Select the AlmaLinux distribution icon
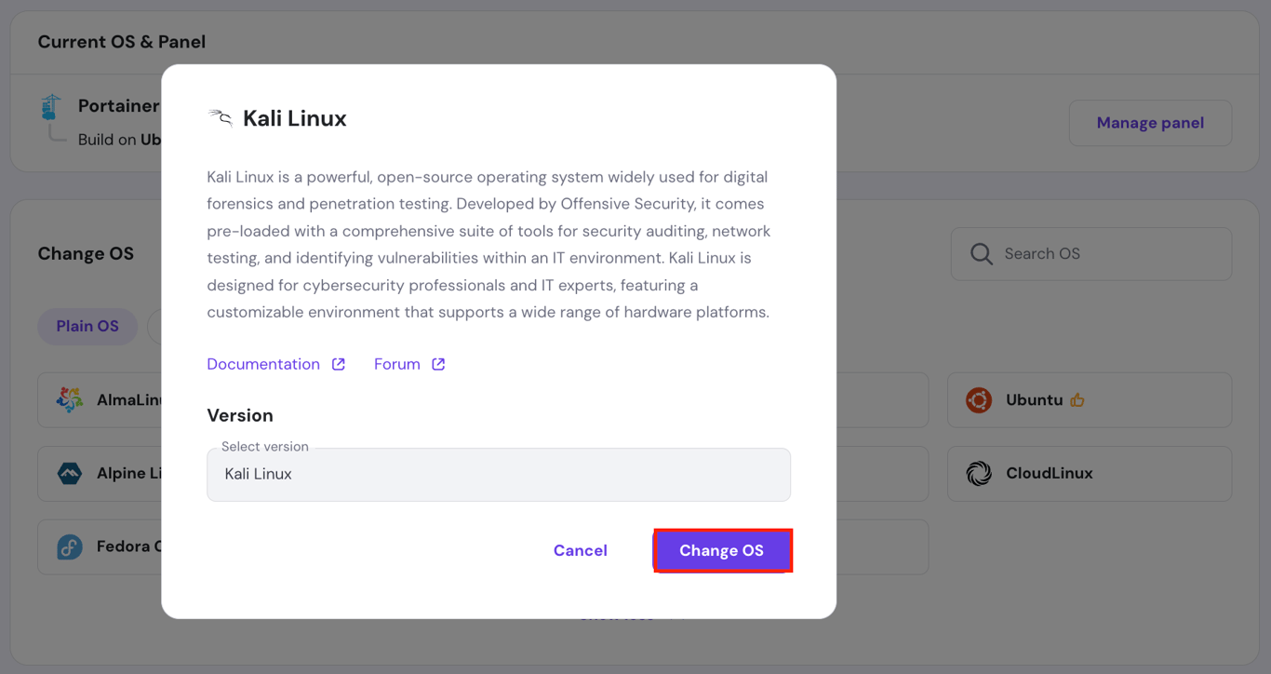 click(70, 399)
